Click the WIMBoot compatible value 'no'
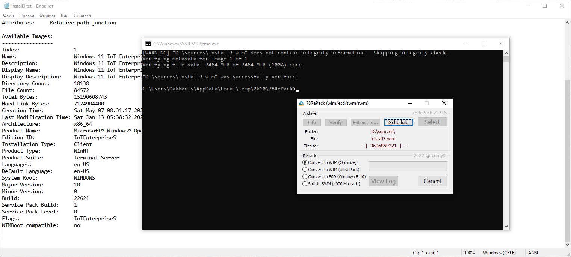This screenshot has width=571, height=257. click(77, 225)
